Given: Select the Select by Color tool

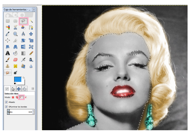Looking at the screenshot, I should point(8,27).
